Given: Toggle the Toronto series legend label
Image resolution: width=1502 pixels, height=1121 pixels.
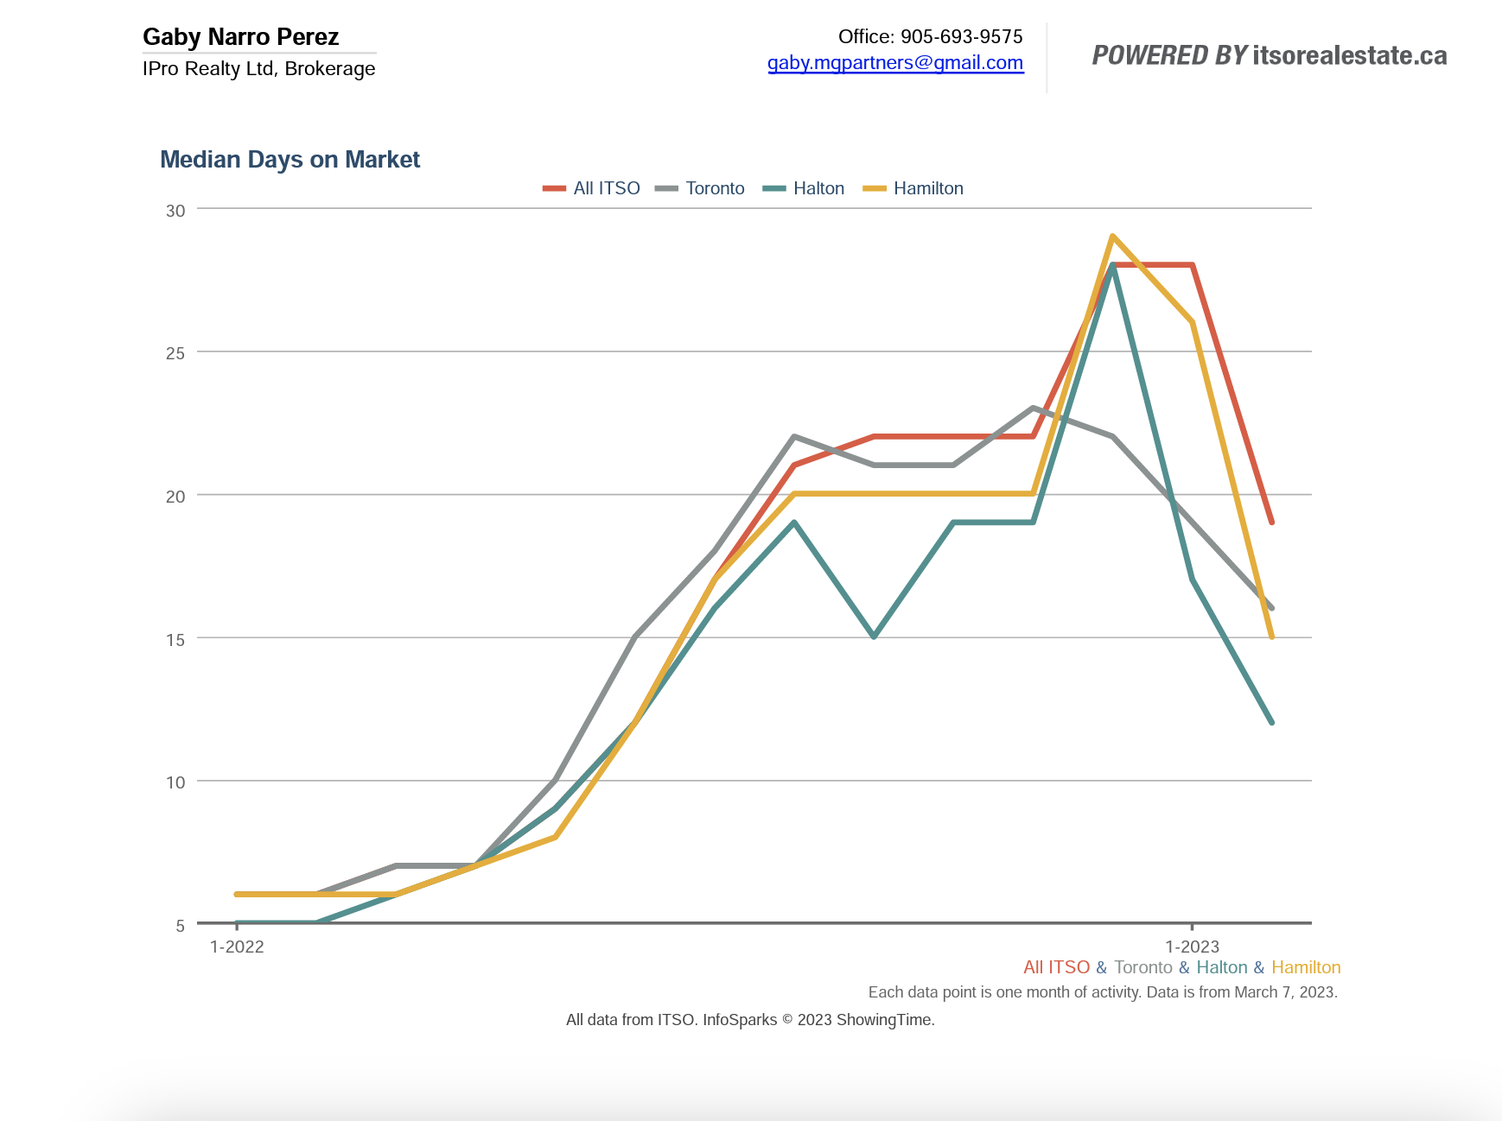Looking at the screenshot, I should pyautogui.click(x=715, y=188).
